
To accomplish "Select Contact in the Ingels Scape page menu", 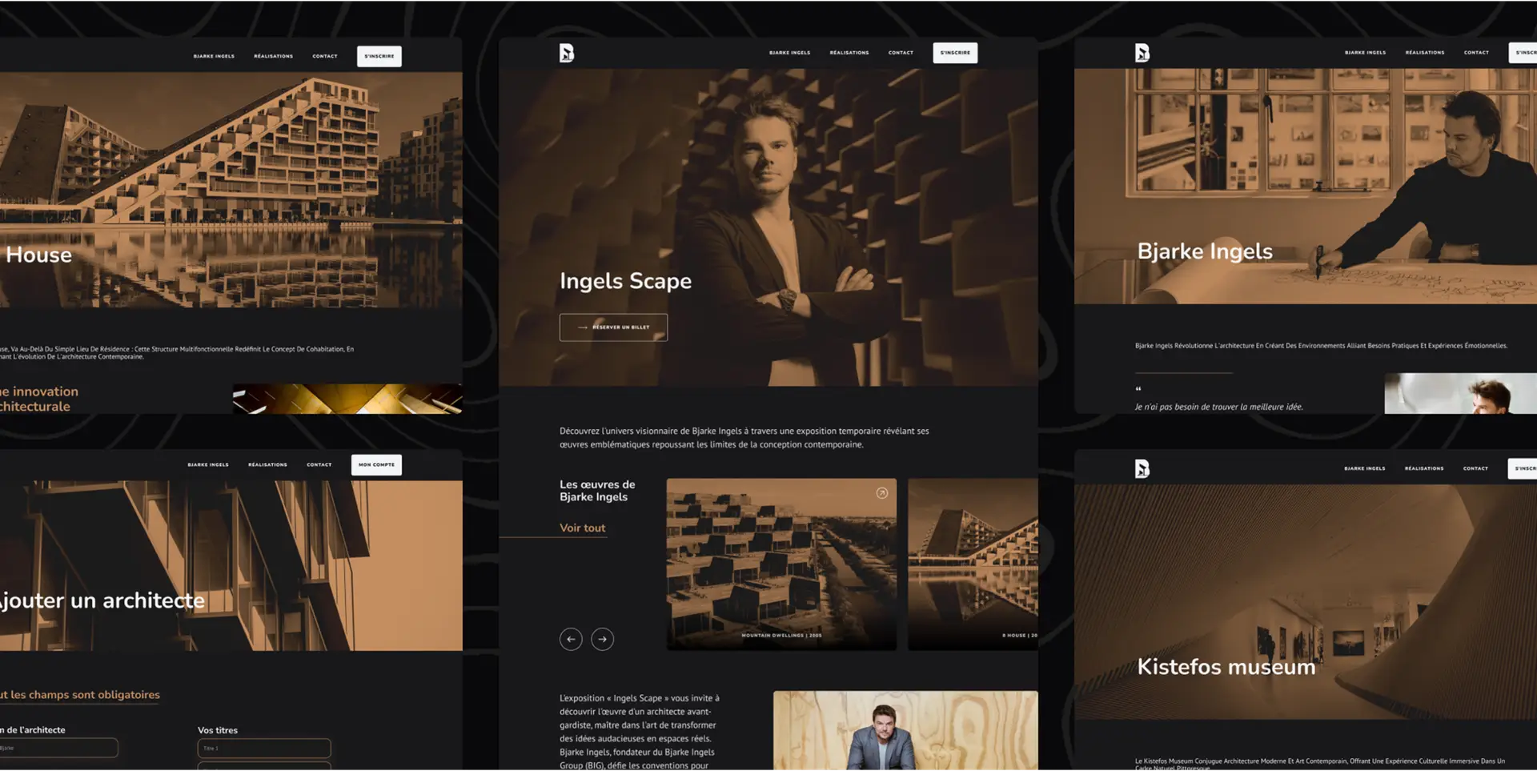I will [901, 53].
